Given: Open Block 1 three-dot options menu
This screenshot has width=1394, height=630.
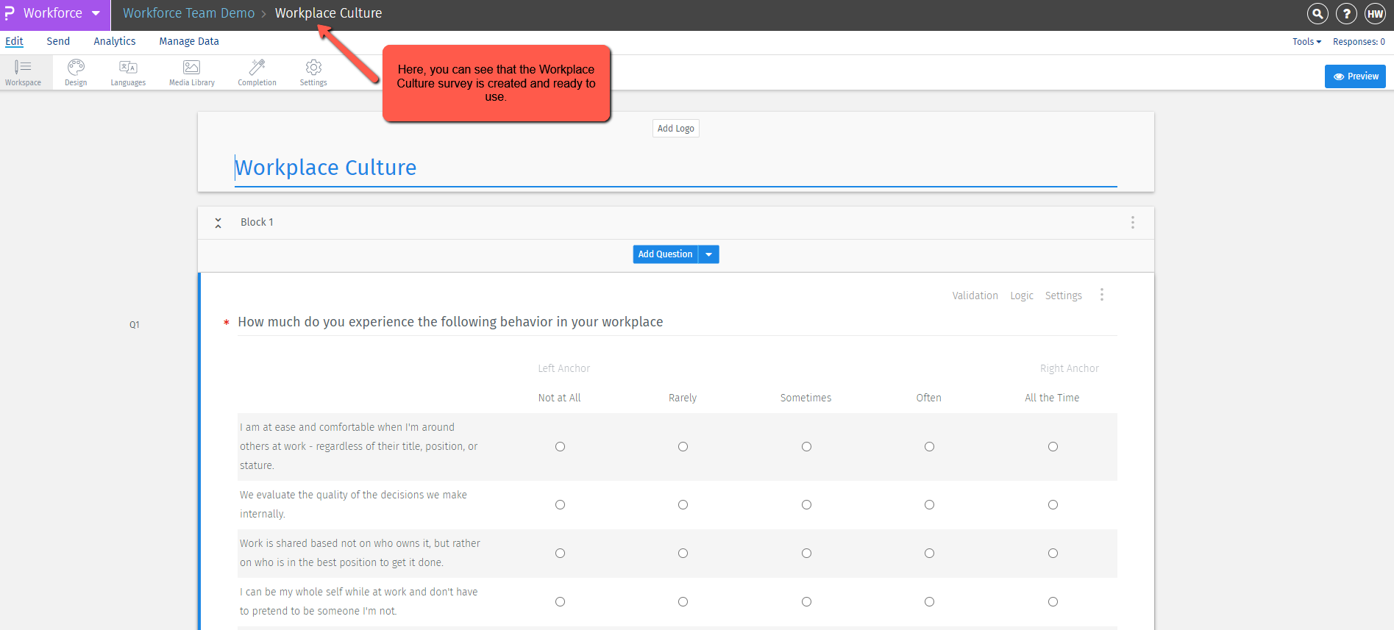Looking at the screenshot, I should 1133,222.
